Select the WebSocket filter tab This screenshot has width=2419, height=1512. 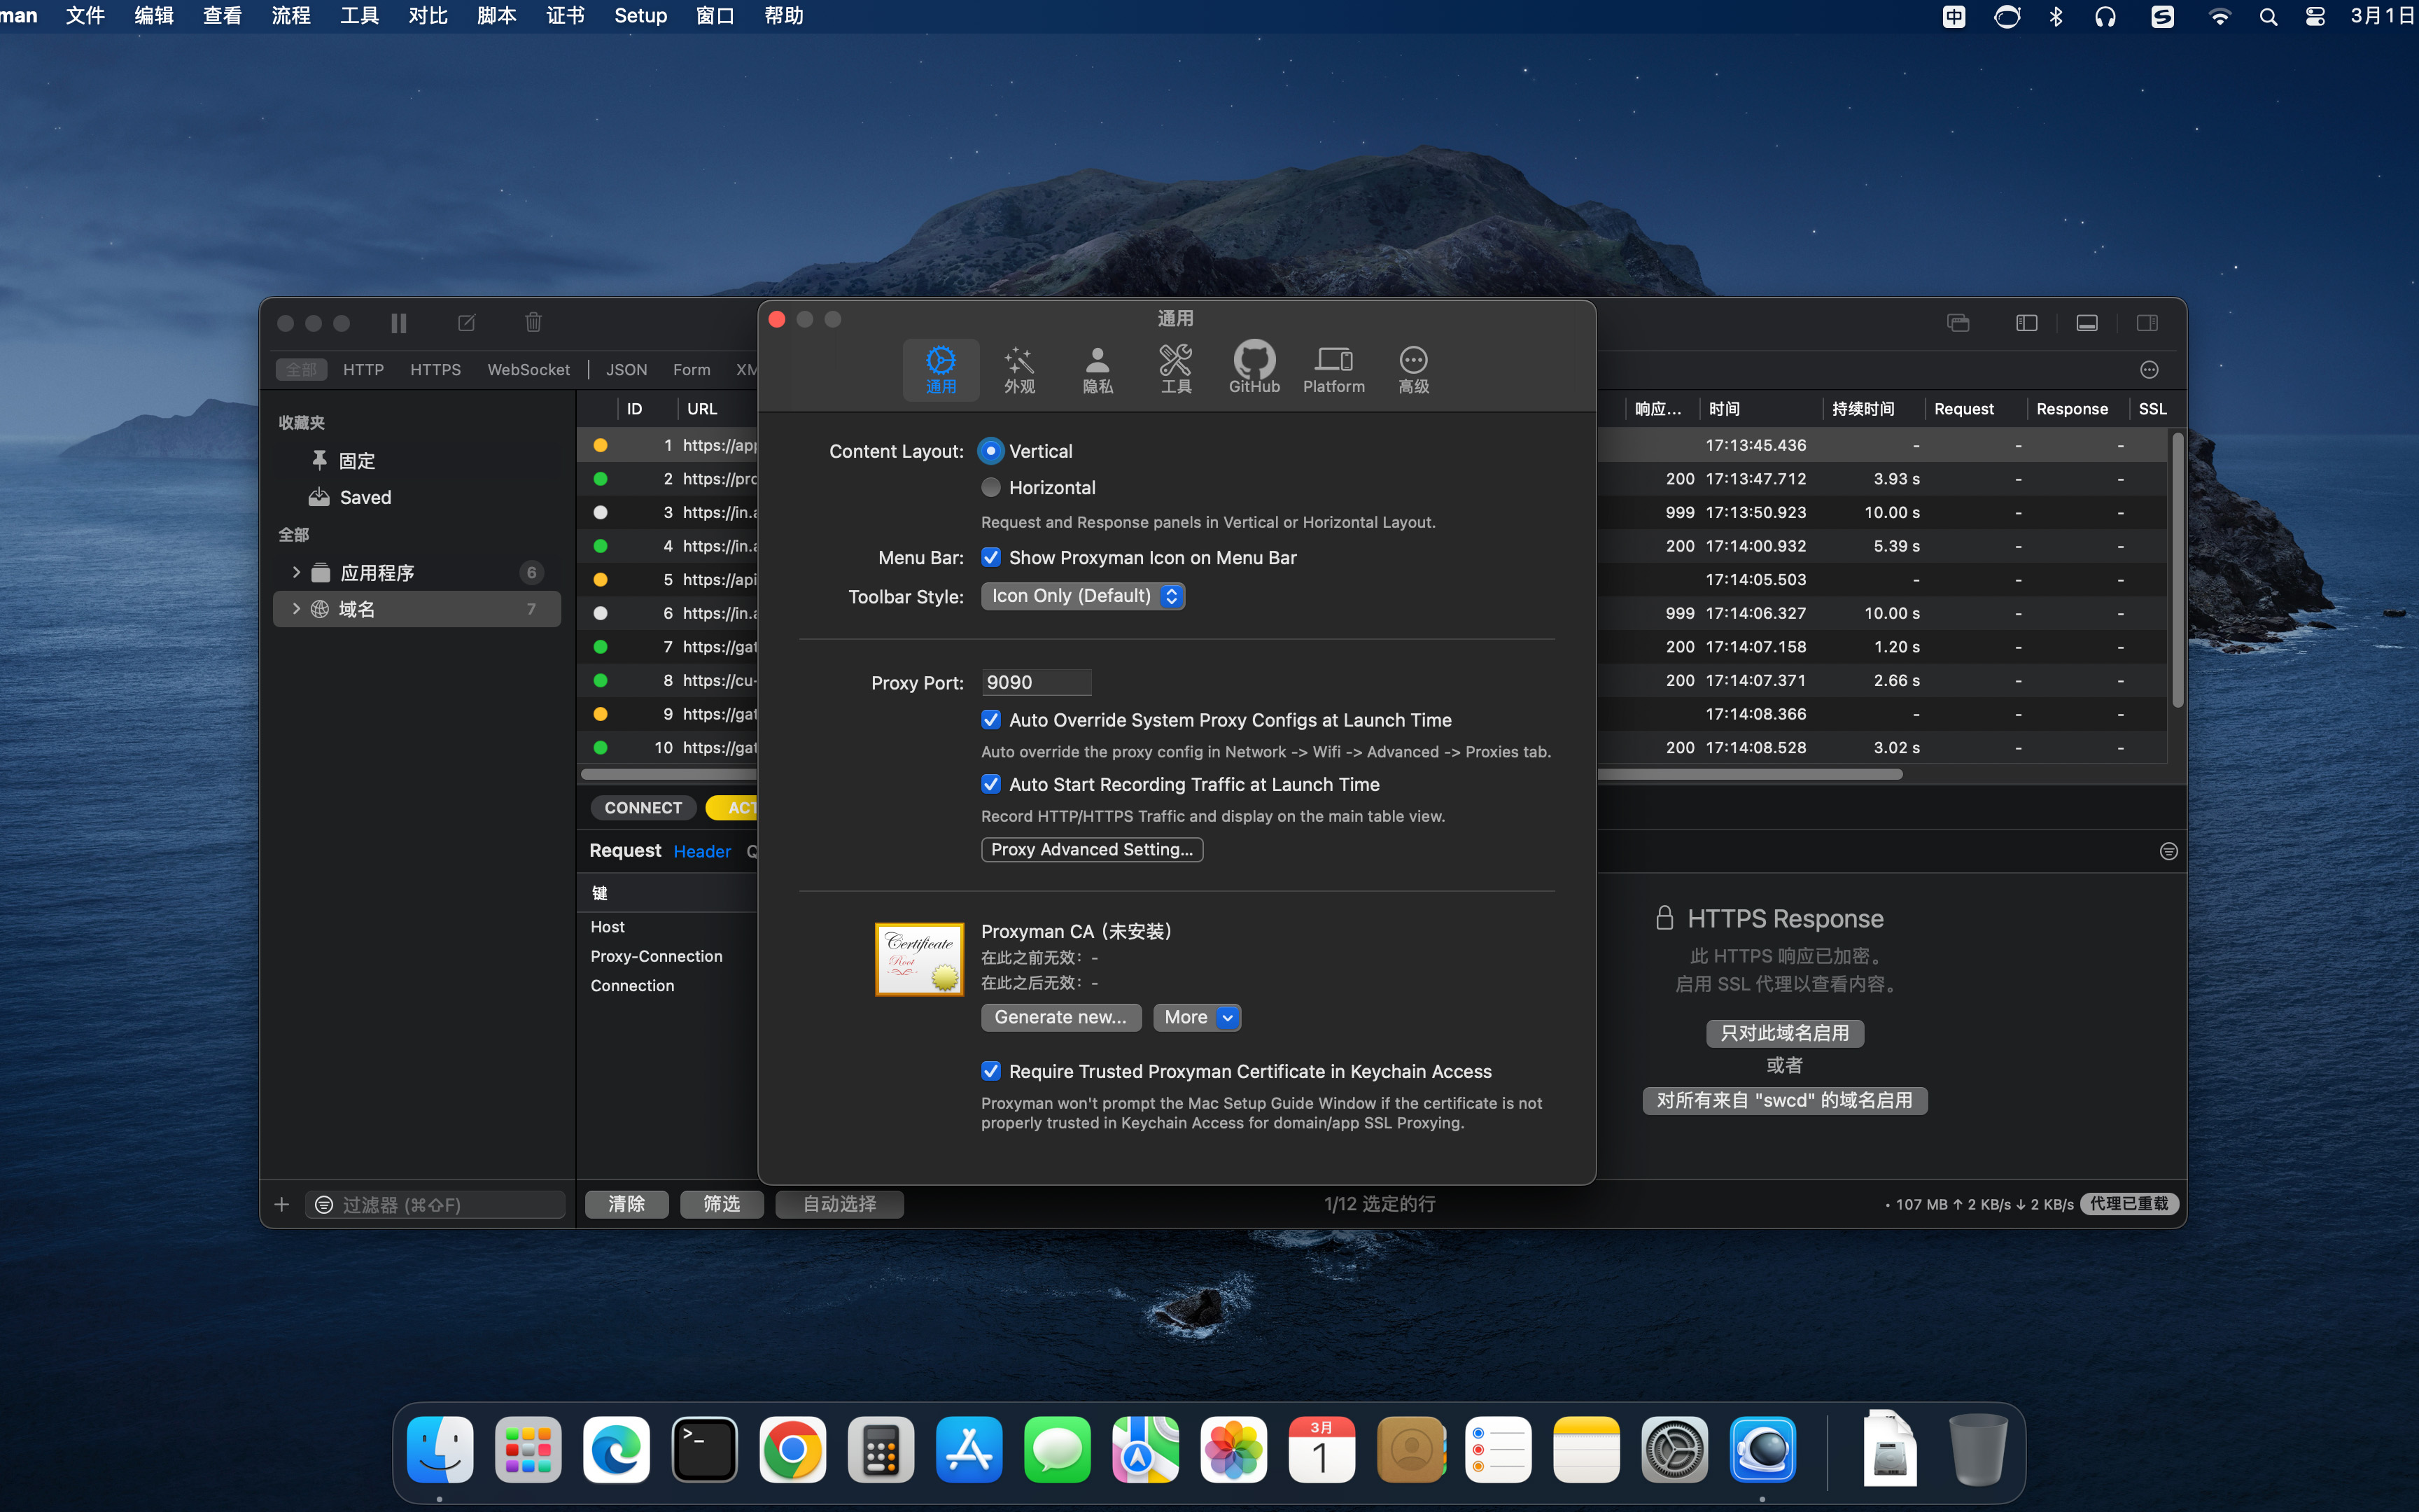pyautogui.click(x=528, y=370)
